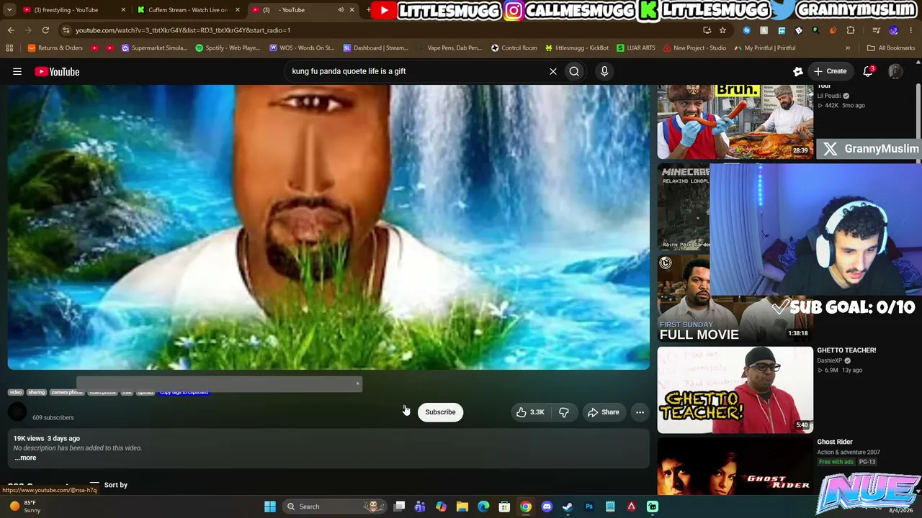Open the YouTube account avatar menu

tap(895, 71)
